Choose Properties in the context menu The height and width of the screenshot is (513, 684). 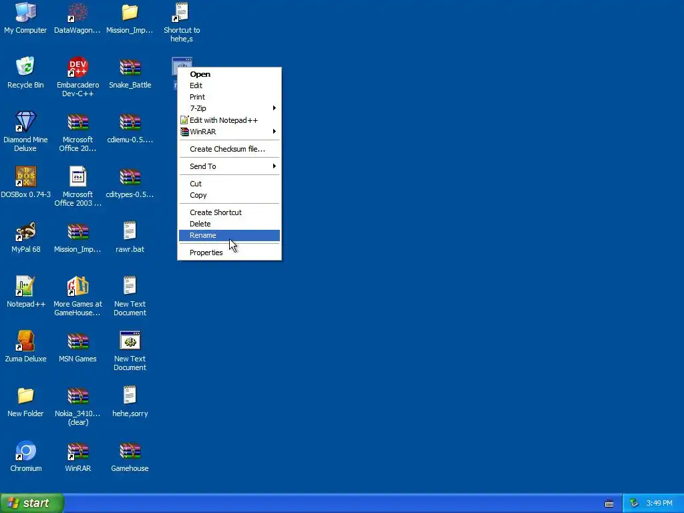[x=230, y=252]
